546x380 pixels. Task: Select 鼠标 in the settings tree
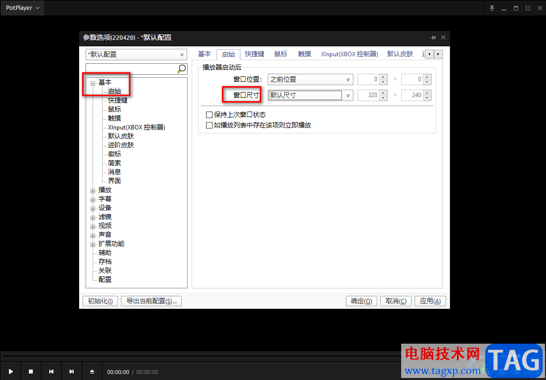coord(114,110)
